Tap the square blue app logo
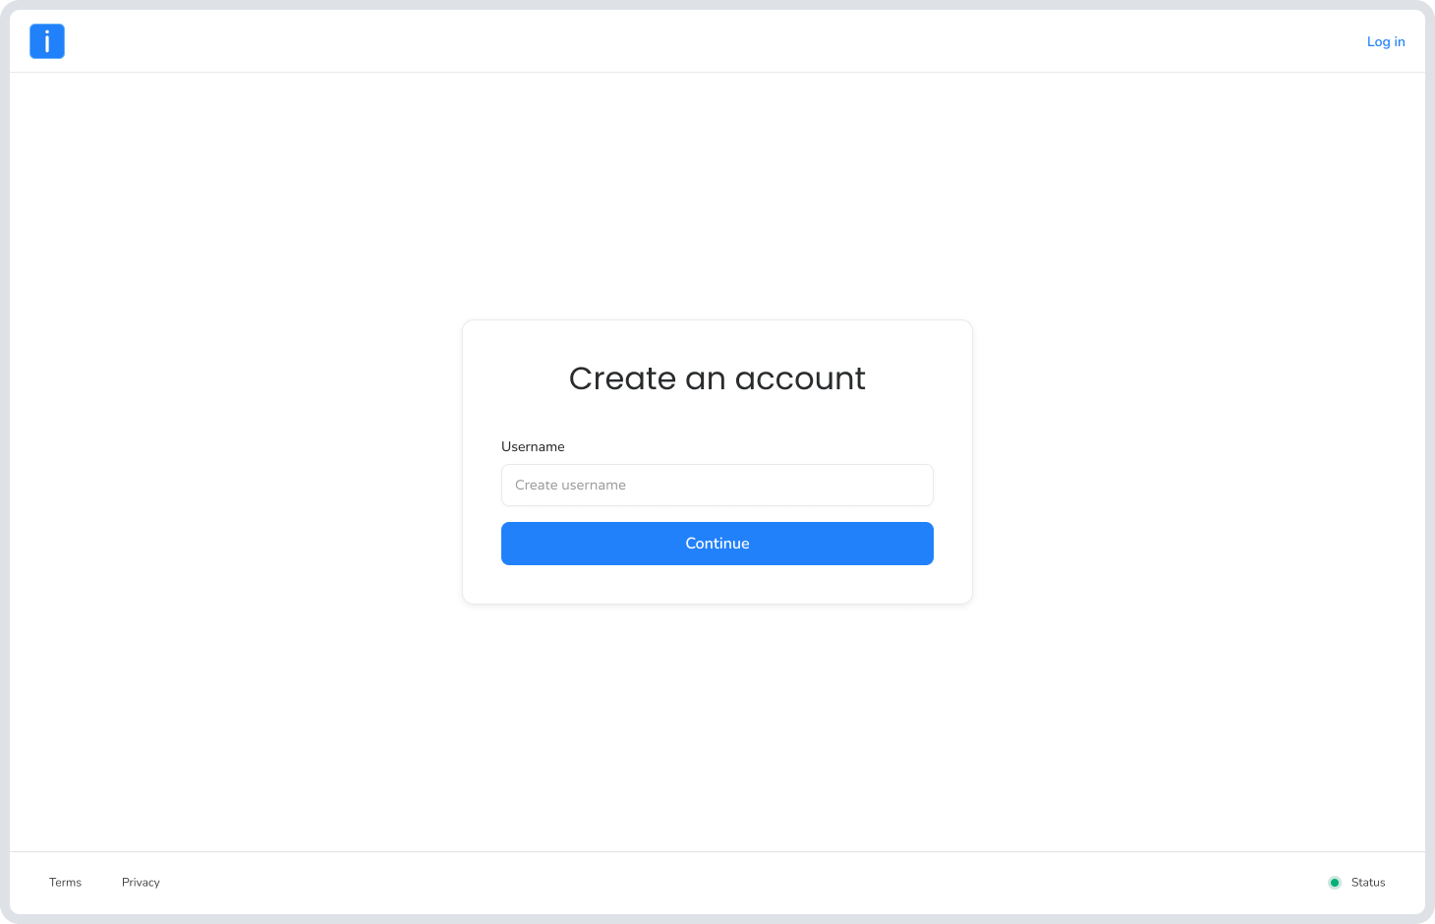The image size is (1435, 924). point(47,41)
